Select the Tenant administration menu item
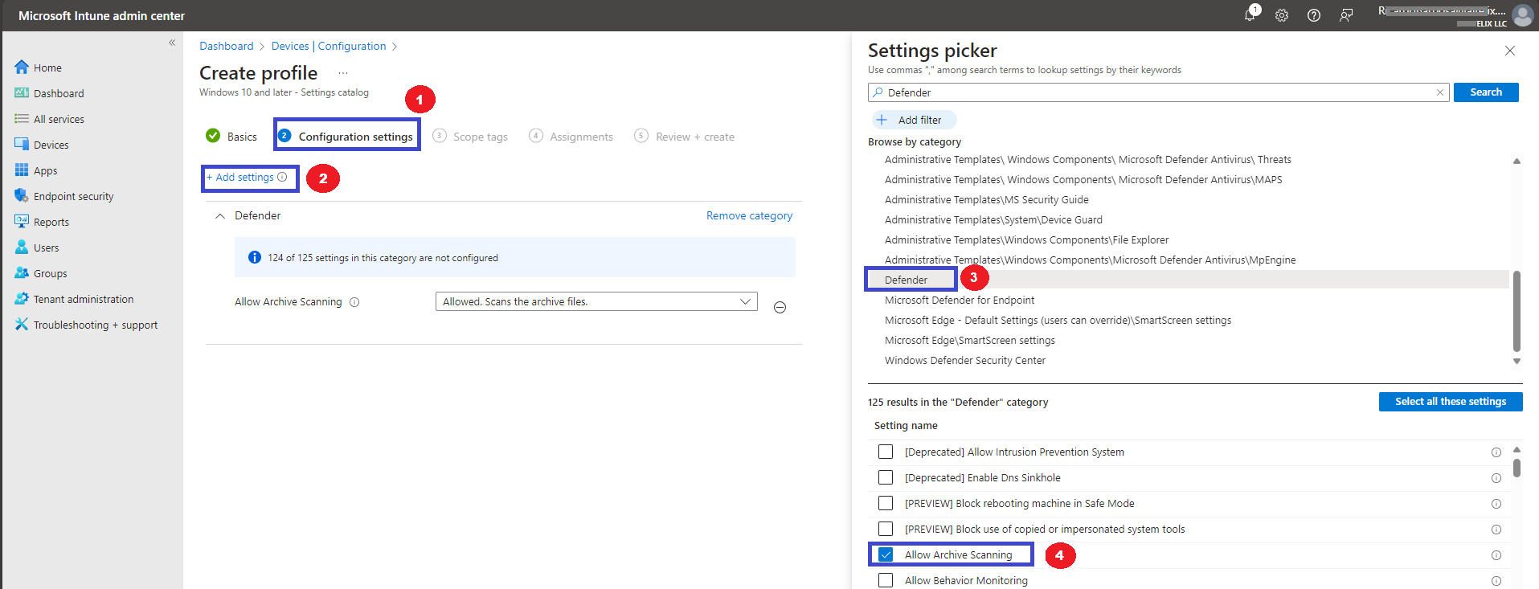Image resolution: width=1539 pixels, height=589 pixels. point(84,299)
